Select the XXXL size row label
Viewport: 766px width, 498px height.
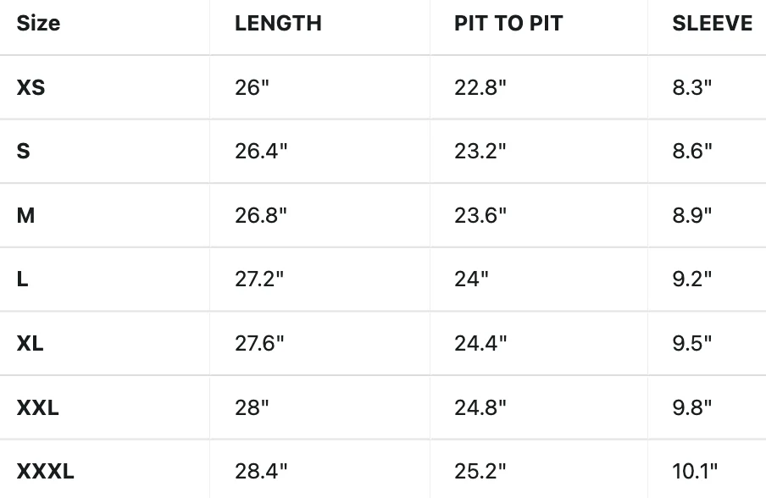pyautogui.click(x=46, y=471)
